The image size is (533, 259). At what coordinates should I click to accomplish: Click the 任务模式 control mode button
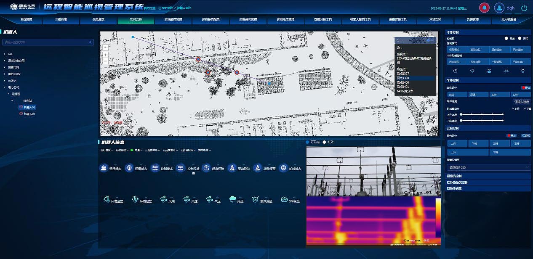pyautogui.click(x=457, y=50)
